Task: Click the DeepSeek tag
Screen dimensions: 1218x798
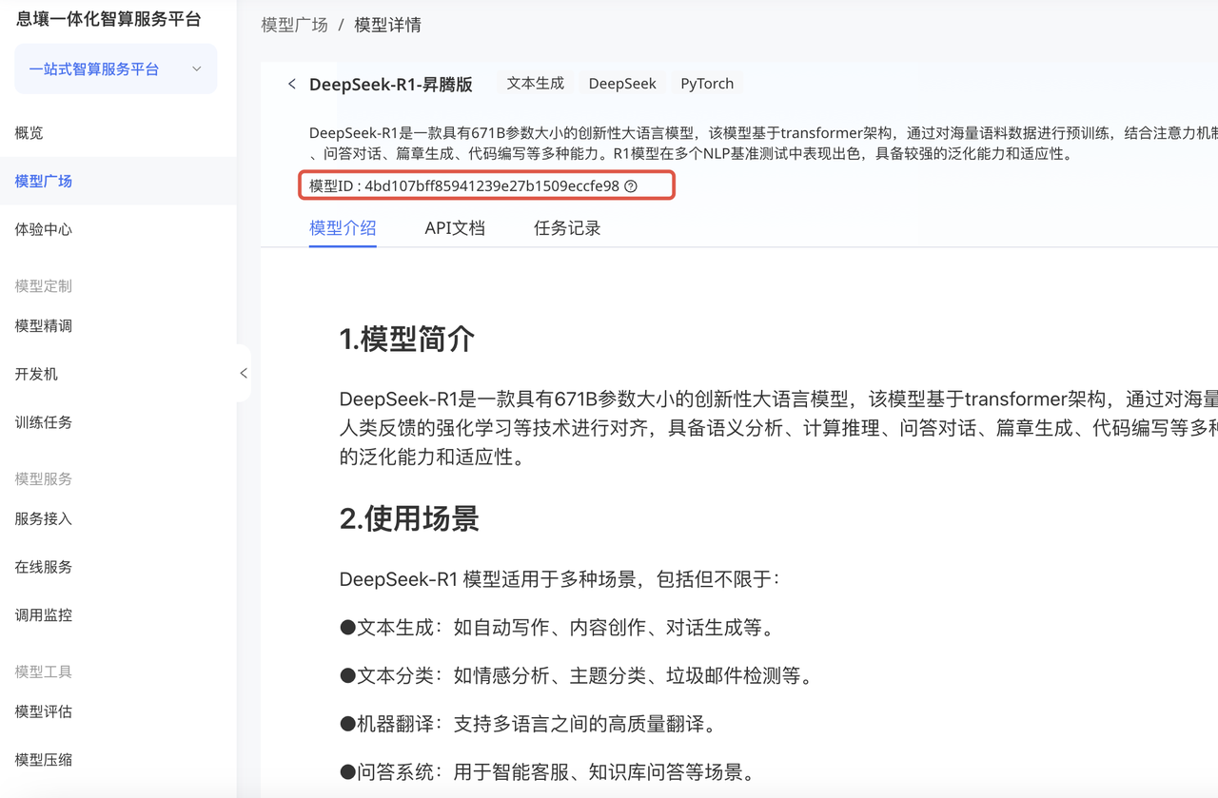Action: [x=622, y=84]
